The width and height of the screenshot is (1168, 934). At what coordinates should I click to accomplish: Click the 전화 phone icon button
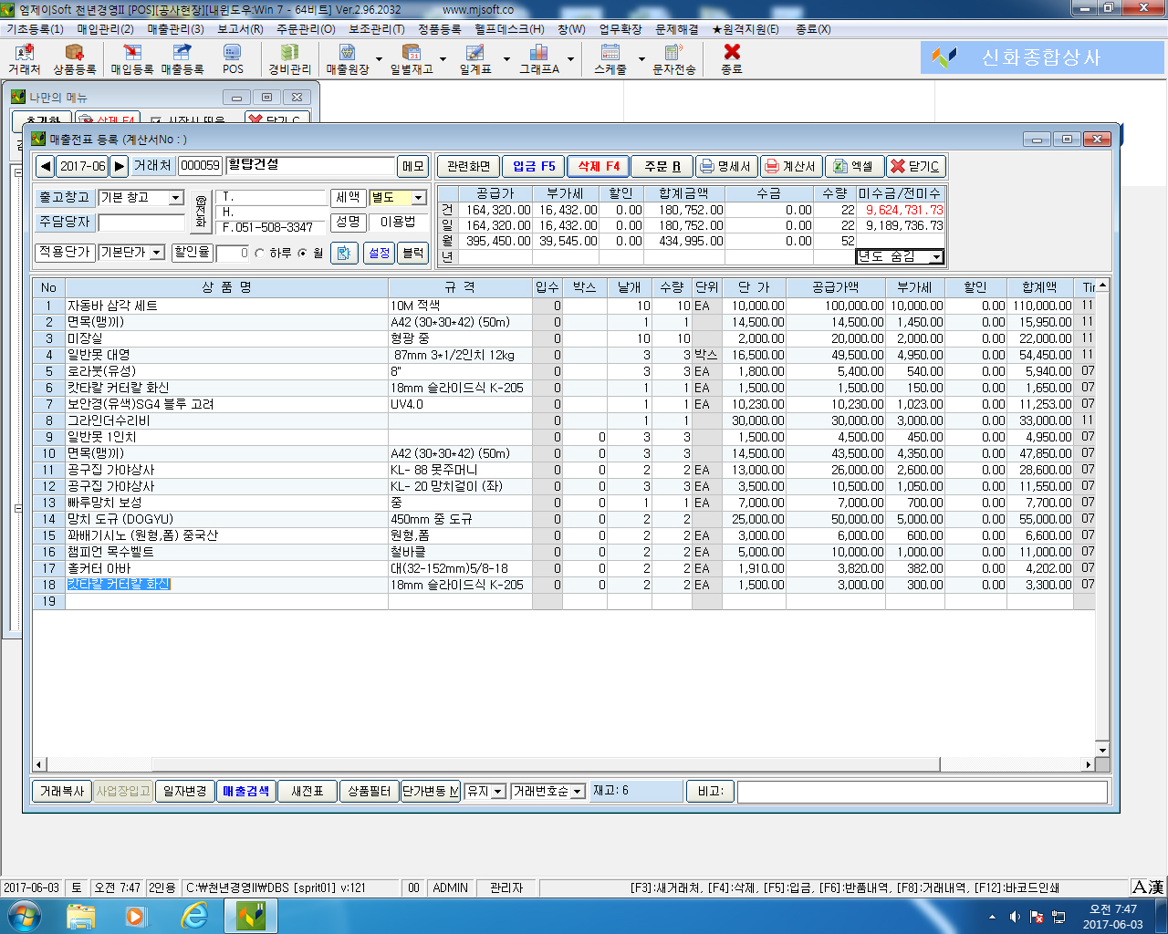(x=201, y=212)
